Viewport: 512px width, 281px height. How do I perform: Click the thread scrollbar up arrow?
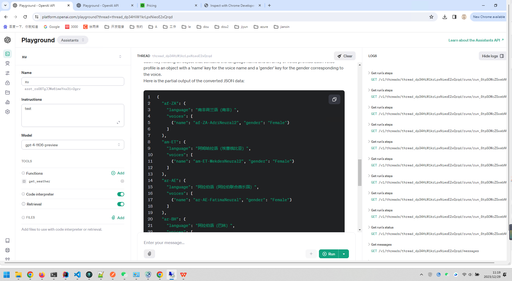point(360,65)
